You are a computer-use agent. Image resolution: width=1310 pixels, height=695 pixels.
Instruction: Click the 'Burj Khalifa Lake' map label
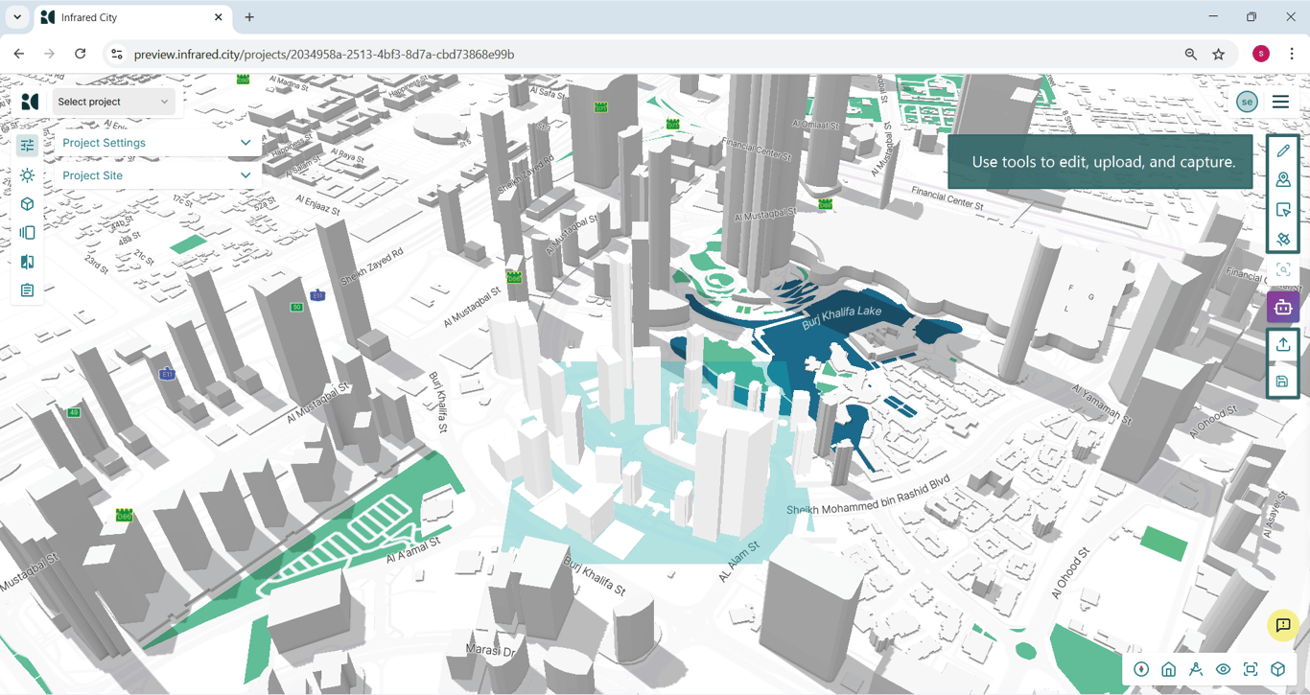(x=841, y=317)
